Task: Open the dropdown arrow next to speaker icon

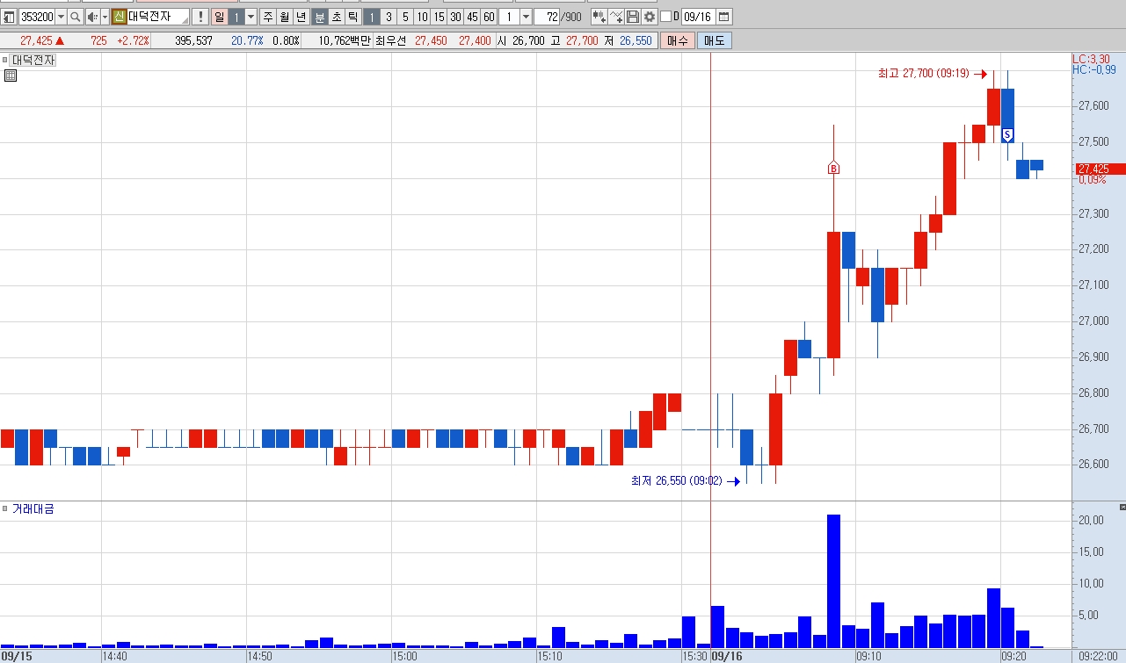Action: 105,17
